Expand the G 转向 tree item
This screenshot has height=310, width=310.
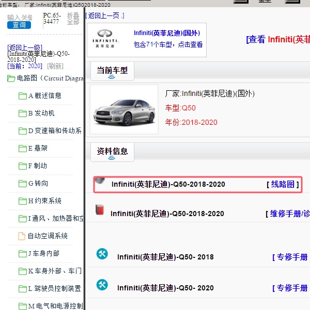tap(38, 183)
